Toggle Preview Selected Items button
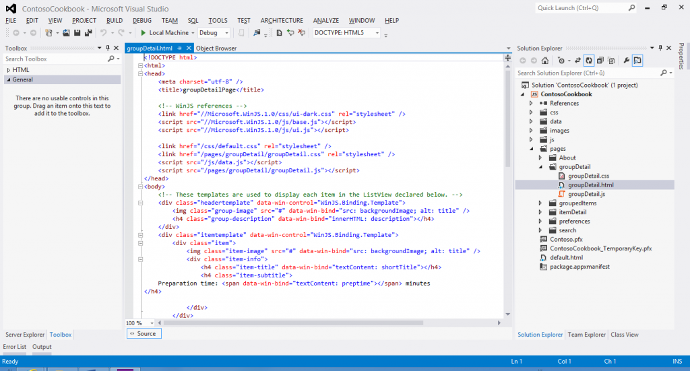This screenshot has height=371, width=690. tap(637, 61)
